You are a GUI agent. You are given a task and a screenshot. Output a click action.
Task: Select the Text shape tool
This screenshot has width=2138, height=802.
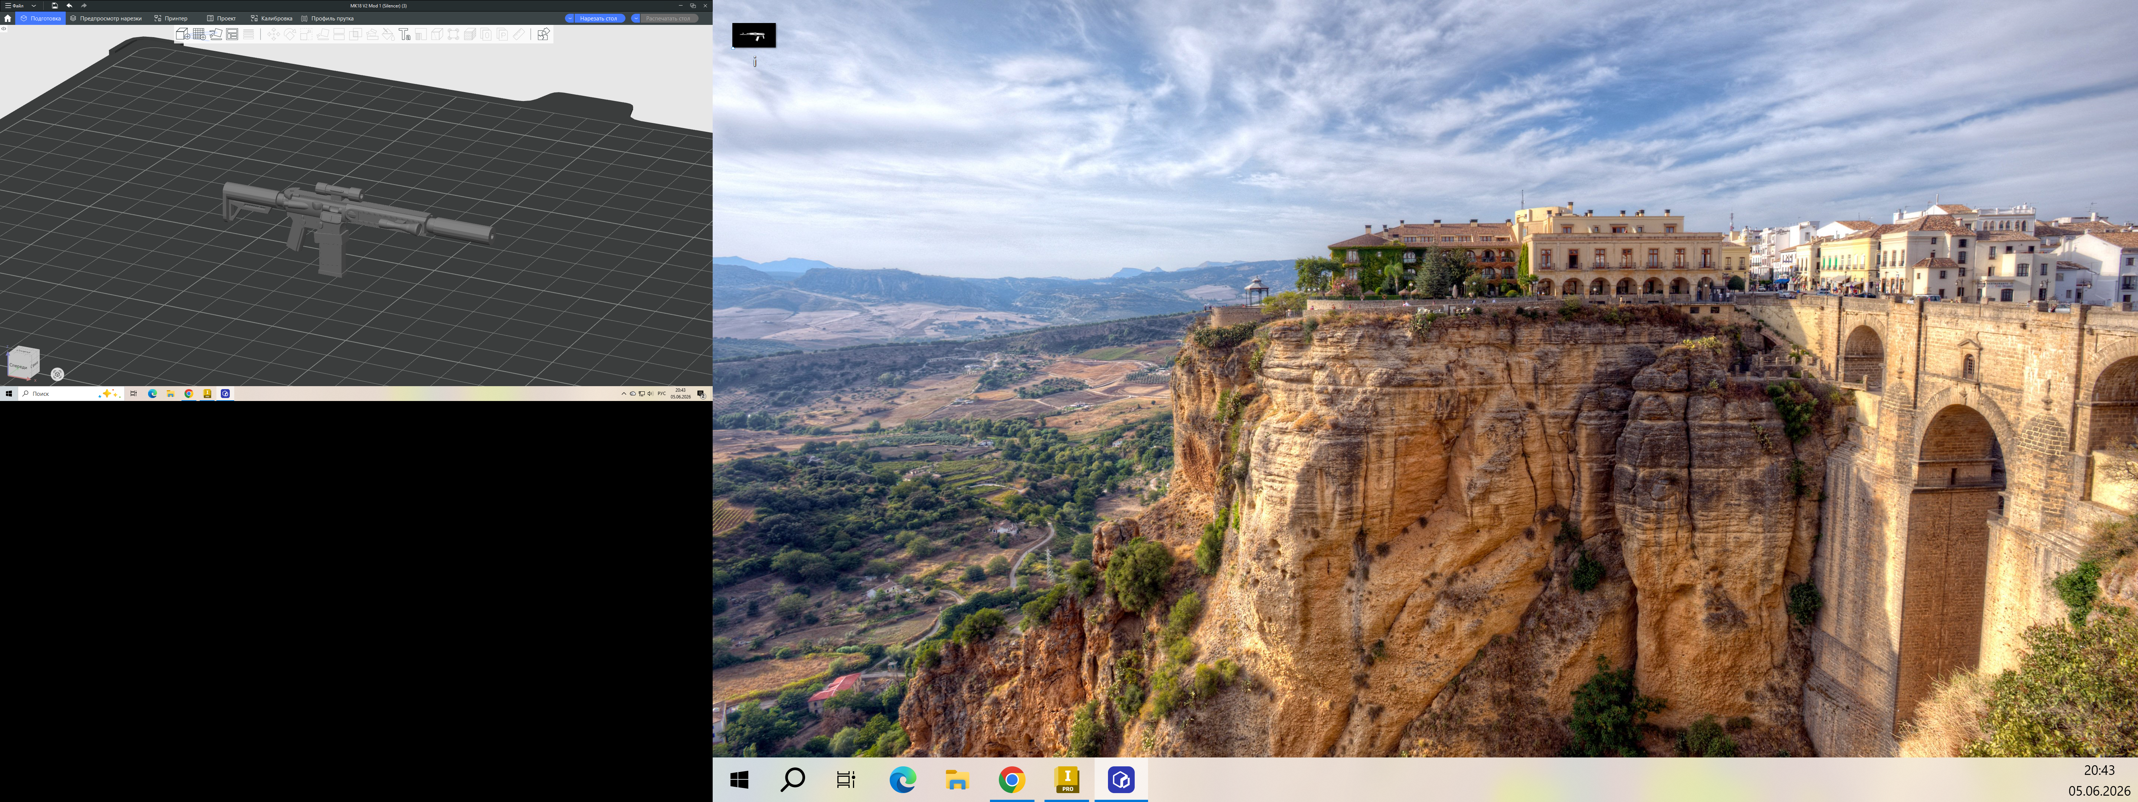click(x=404, y=34)
